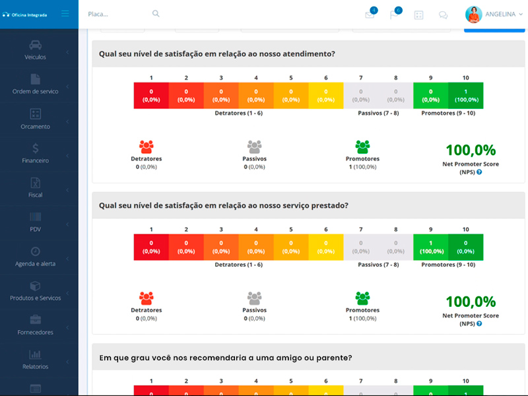Image resolution: width=528 pixels, height=396 pixels.
Task: Open the chat bubbles icon
Action: (x=443, y=15)
